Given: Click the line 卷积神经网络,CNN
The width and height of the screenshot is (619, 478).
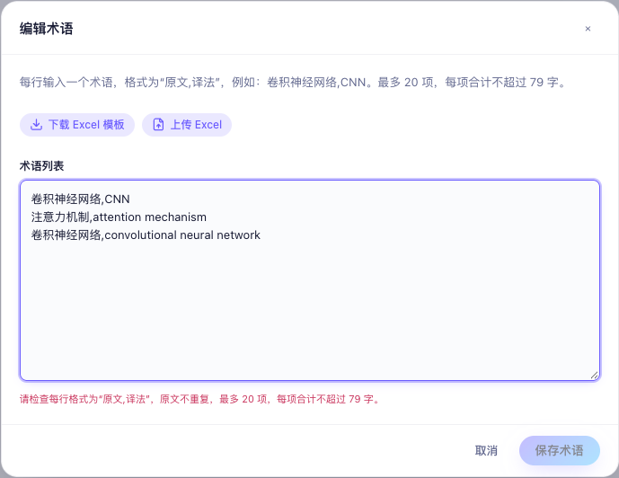Looking at the screenshot, I should pyautogui.click(x=81, y=199).
